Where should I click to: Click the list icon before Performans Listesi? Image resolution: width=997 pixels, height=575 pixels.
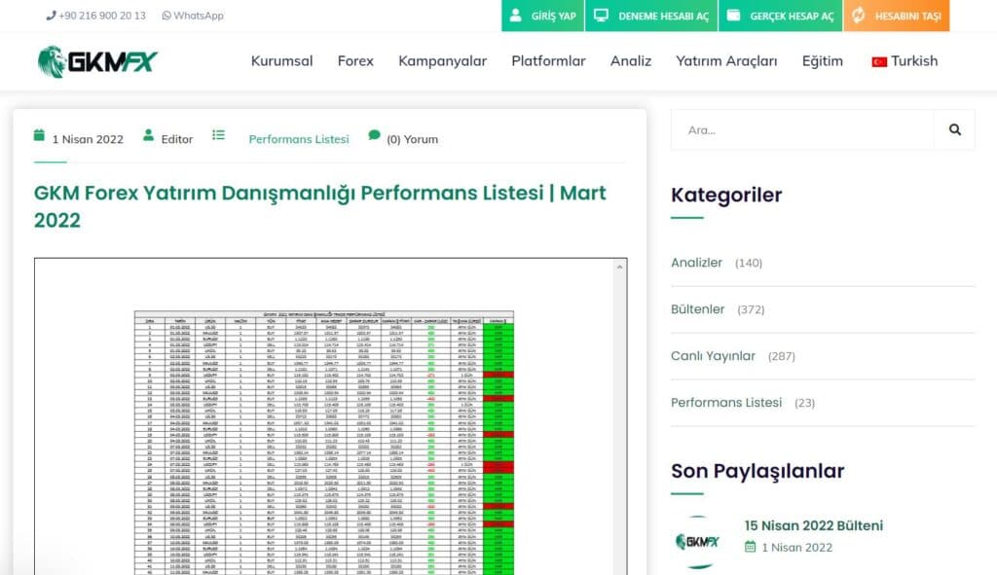tap(218, 134)
